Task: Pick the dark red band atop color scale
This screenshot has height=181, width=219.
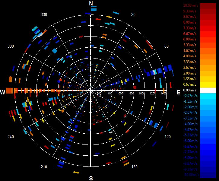Action: (x=208, y=6)
